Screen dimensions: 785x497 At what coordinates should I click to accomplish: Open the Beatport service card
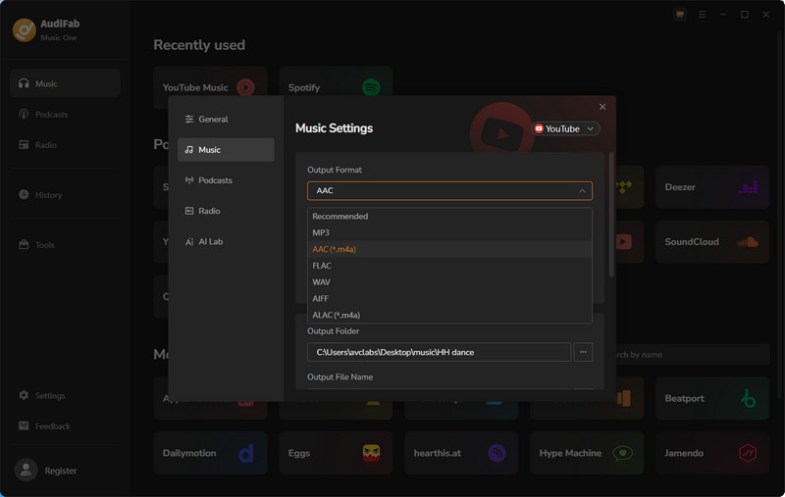click(712, 399)
